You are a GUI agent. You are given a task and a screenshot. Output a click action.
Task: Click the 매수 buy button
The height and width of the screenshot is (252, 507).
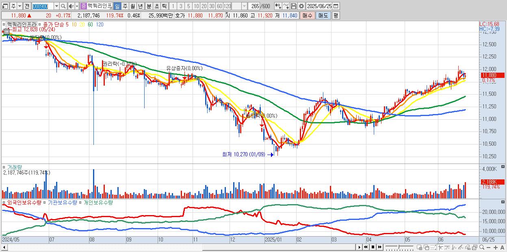tap(308, 15)
